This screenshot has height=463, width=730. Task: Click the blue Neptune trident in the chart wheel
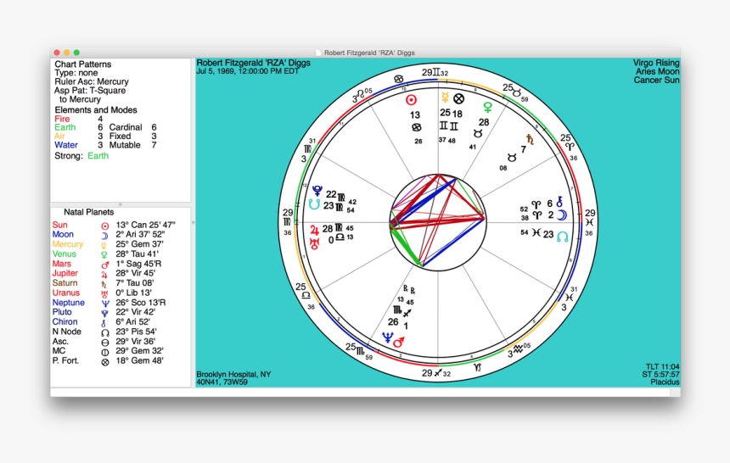[388, 337]
